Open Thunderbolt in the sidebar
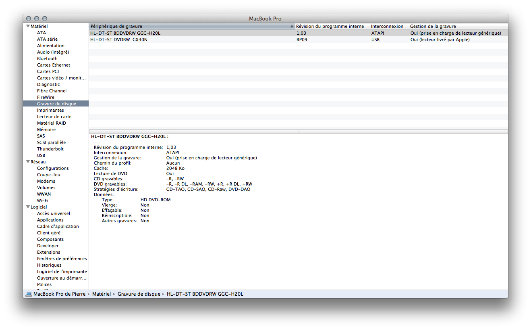531x330 pixels. pos(50,149)
